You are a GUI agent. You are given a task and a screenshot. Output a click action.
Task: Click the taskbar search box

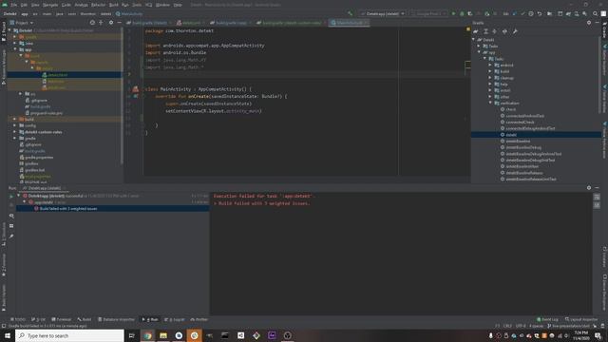point(69,335)
